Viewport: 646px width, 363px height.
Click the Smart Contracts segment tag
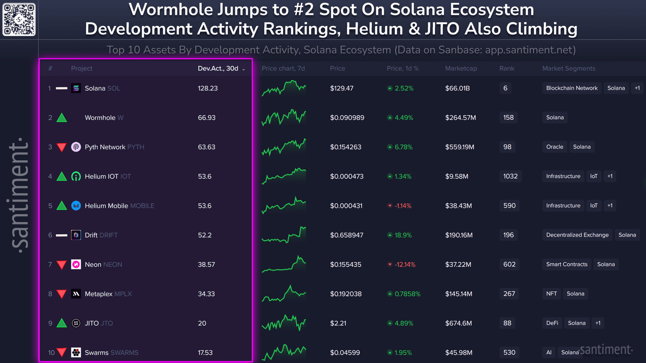tap(567, 264)
